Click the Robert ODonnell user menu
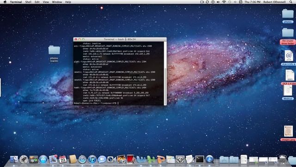The height and width of the screenshot is (167, 296). pos(274,2)
